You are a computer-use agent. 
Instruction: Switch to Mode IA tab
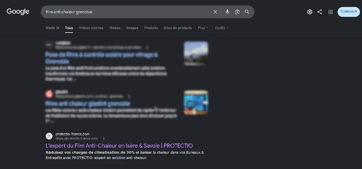(x=52, y=28)
